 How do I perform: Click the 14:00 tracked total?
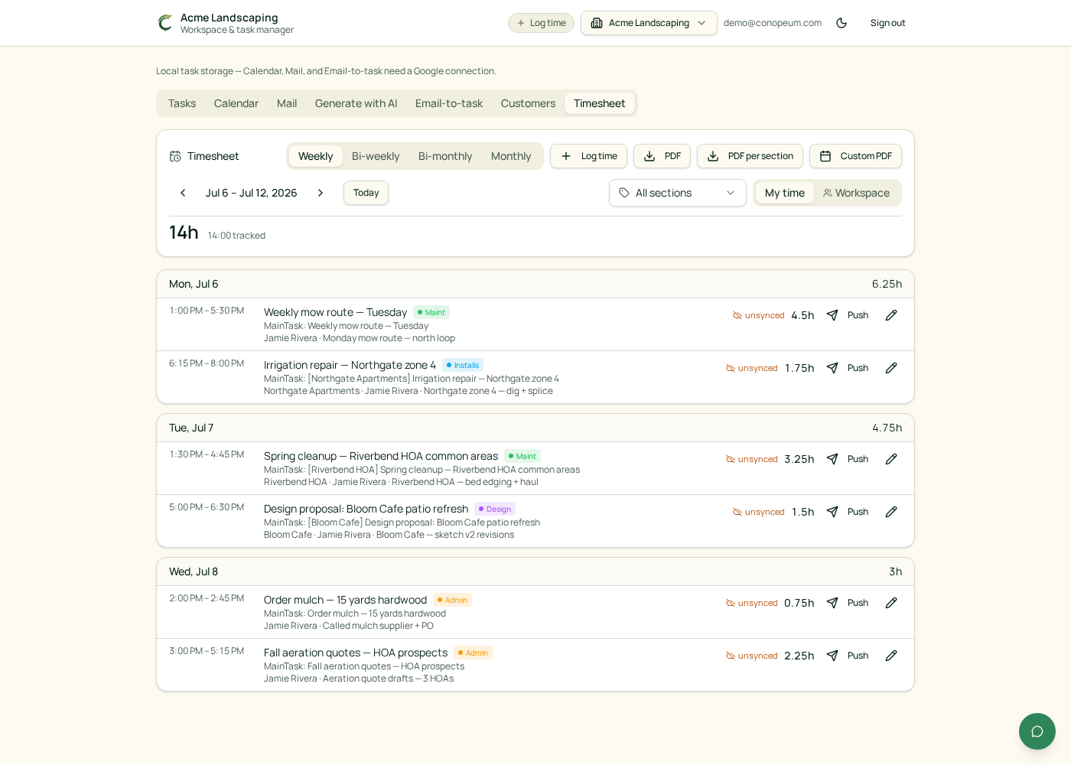click(236, 236)
